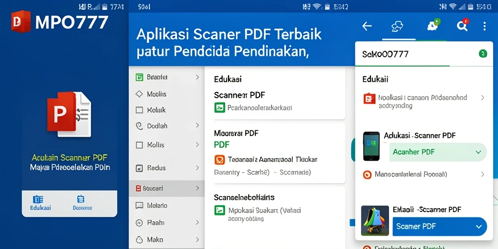Click the red Sauoari sidebar icon
Viewport: 498px width, 249px height.
point(138,188)
